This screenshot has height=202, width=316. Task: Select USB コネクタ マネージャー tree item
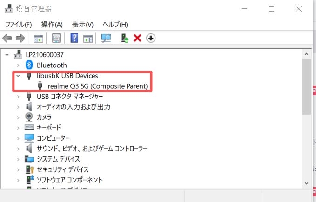(70, 97)
